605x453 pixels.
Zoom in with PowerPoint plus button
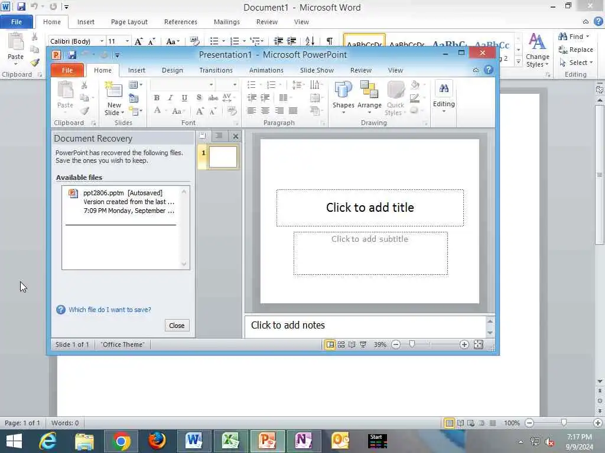click(464, 344)
